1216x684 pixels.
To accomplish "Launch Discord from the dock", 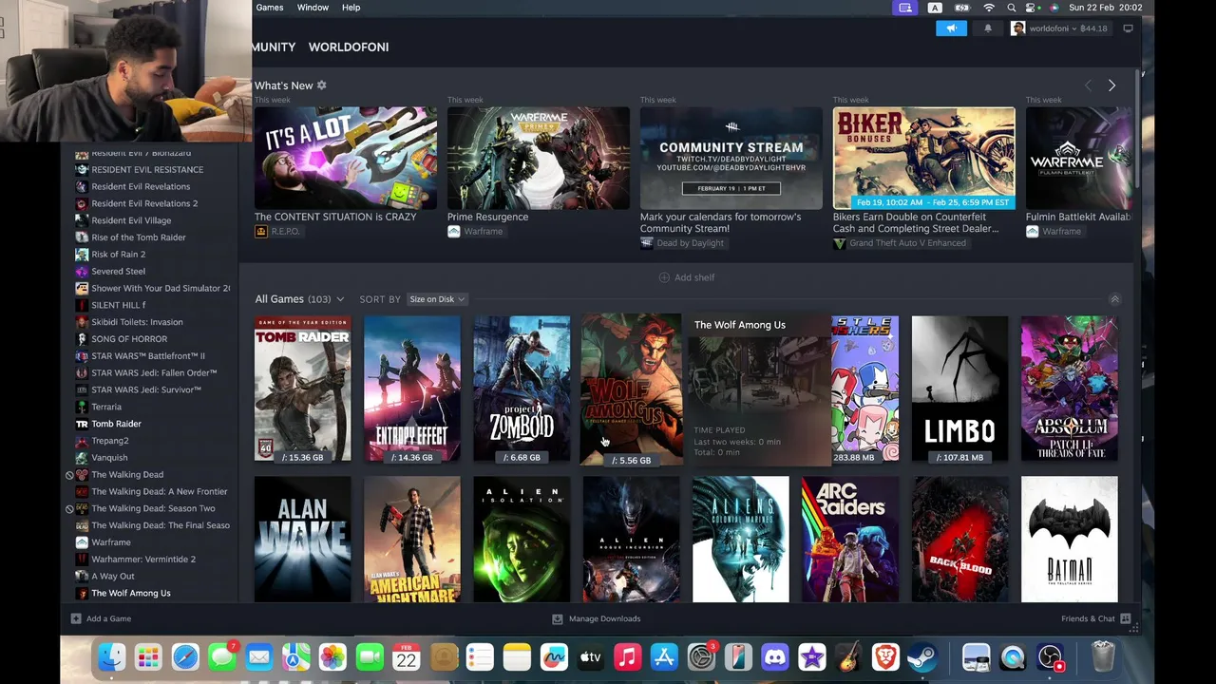I will pyautogui.click(x=775, y=657).
